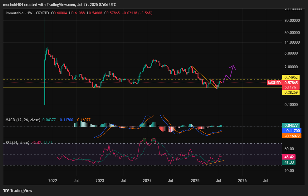Screen dimensions: 308x196
Task: Click the muchoki404 created with TradingView.com header
Action: pyautogui.click(x=60, y=4)
